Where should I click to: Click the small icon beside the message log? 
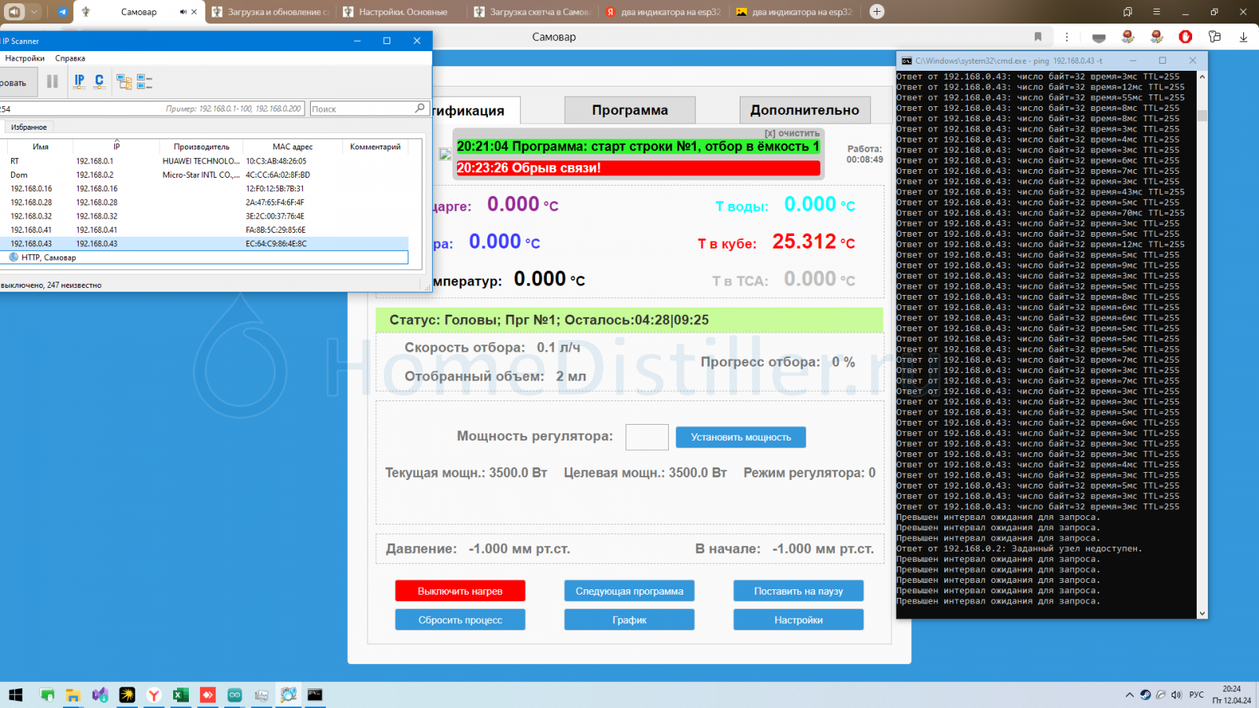(445, 154)
